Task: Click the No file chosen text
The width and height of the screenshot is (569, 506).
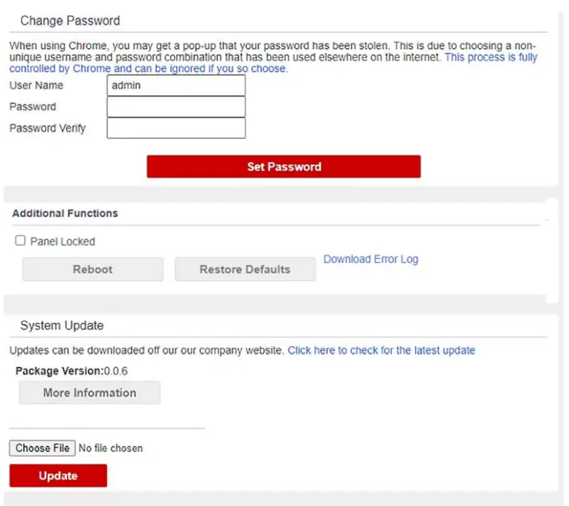Action: click(111, 448)
